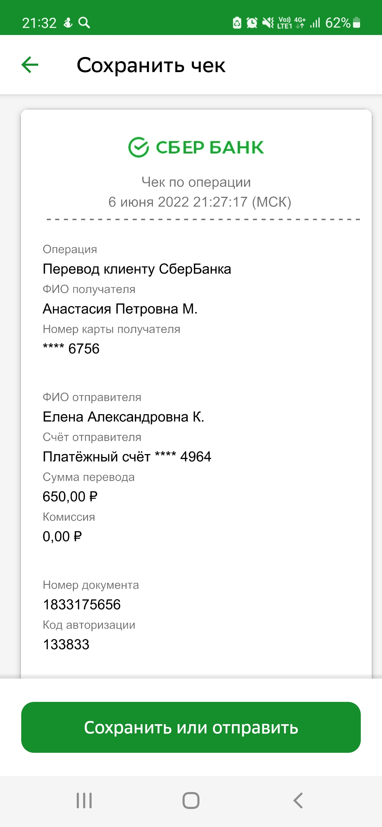Tap the operation date 6 июня 2022
This screenshot has width=382, height=827.
pos(149,202)
